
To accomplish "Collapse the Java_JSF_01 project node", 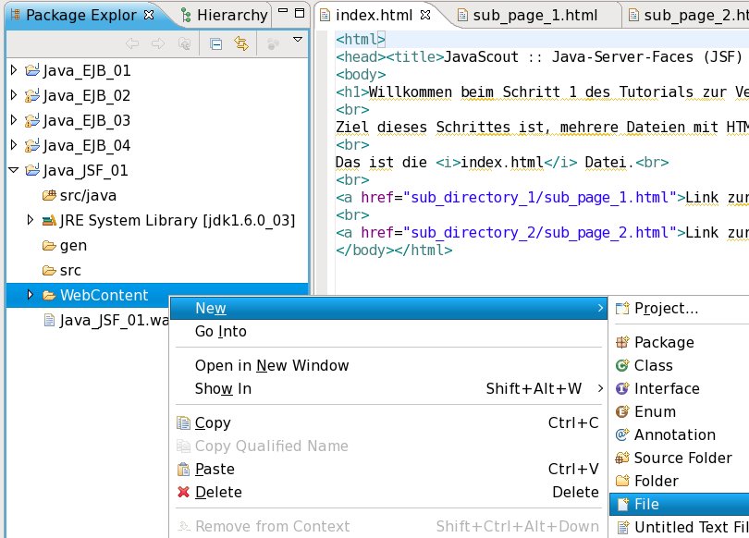I will [13, 170].
